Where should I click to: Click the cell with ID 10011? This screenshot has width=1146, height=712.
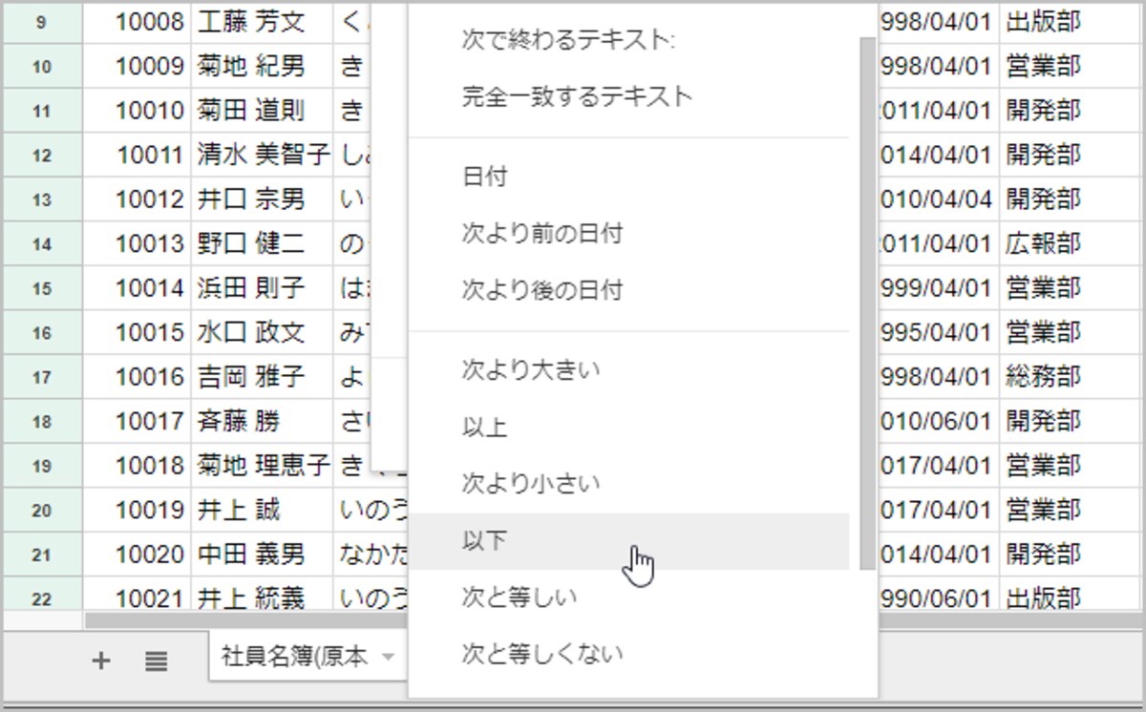point(137,155)
